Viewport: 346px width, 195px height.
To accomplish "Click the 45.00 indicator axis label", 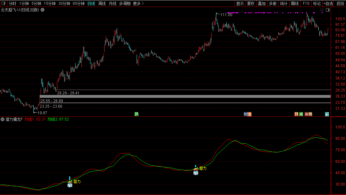I will coord(340,173).
